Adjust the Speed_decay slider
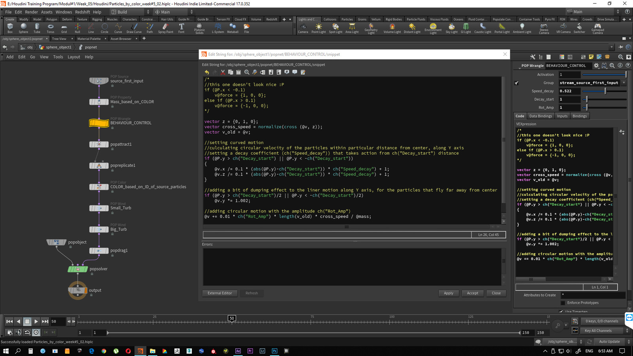This screenshot has width=633, height=356. (x=605, y=91)
